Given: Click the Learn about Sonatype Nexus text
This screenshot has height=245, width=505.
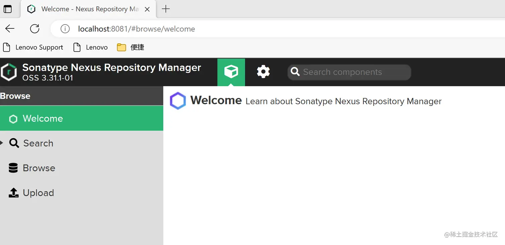Looking at the screenshot, I should pyautogui.click(x=343, y=101).
